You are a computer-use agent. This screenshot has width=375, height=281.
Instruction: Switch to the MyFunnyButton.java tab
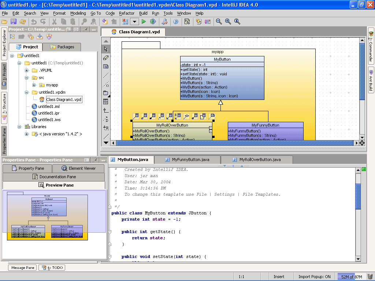click(191, 160)
